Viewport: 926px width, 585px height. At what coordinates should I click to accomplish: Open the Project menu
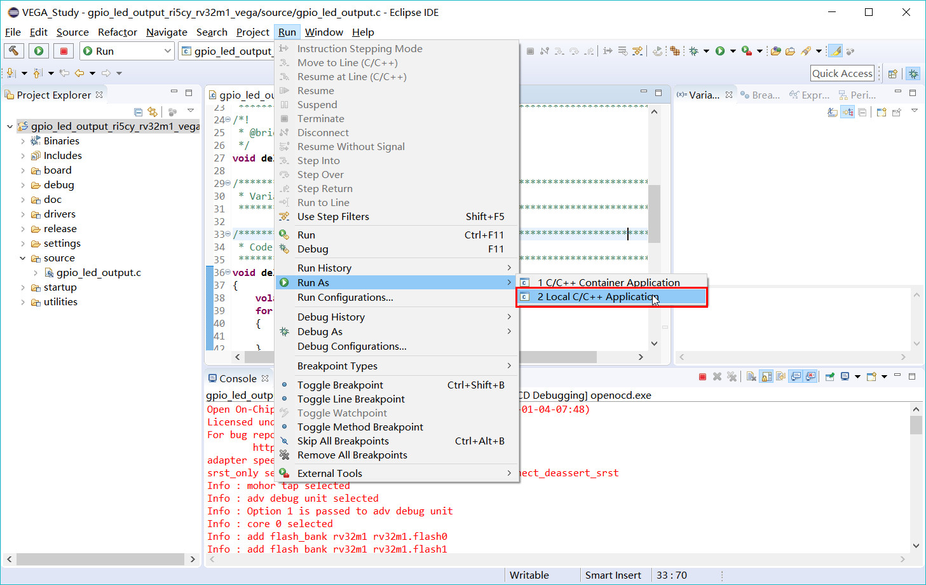coord(253,32)
